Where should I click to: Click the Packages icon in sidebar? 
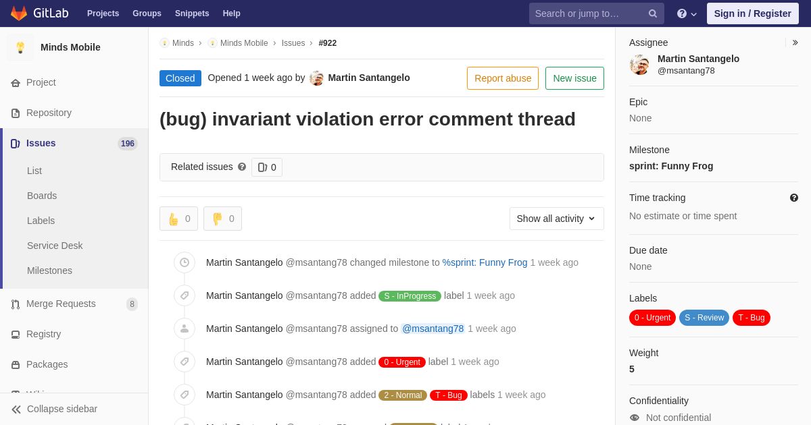click(x=16, y=365)
